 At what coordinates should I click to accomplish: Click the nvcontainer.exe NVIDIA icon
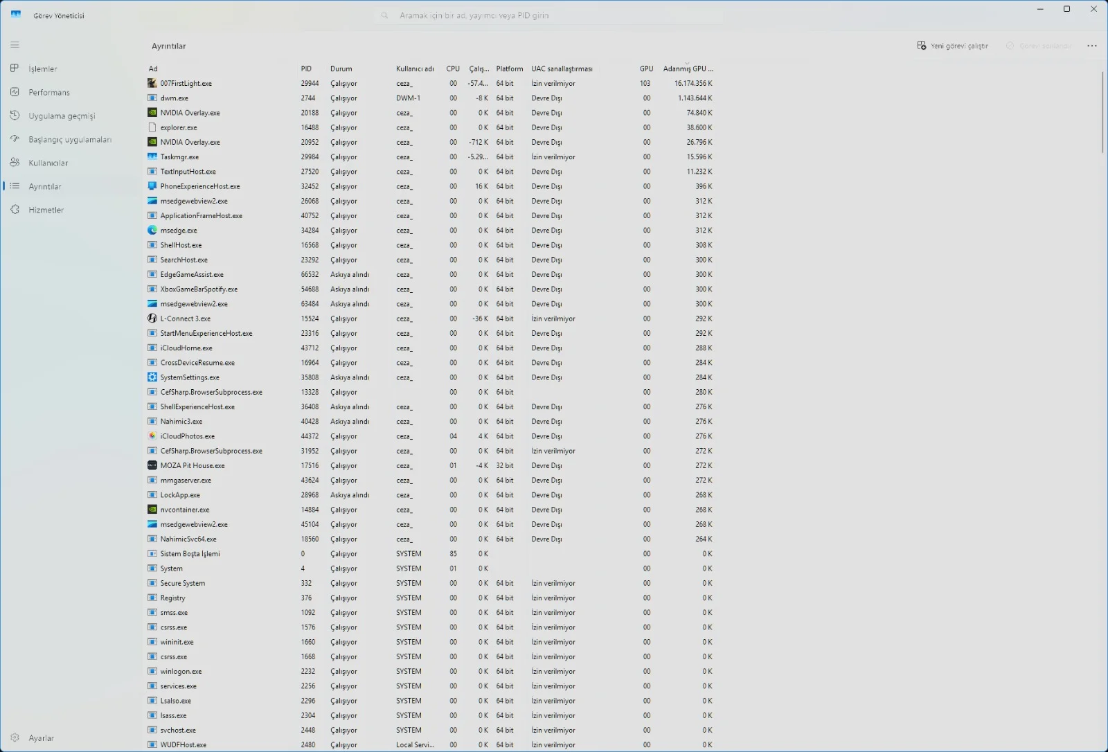pyautogui.click(x=152, y=510)
